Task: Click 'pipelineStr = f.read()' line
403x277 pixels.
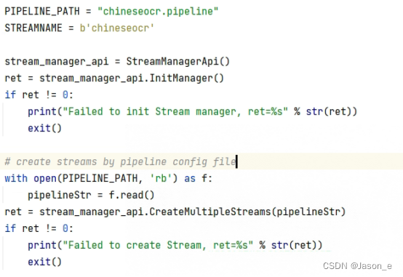Action: coord(91,195)
